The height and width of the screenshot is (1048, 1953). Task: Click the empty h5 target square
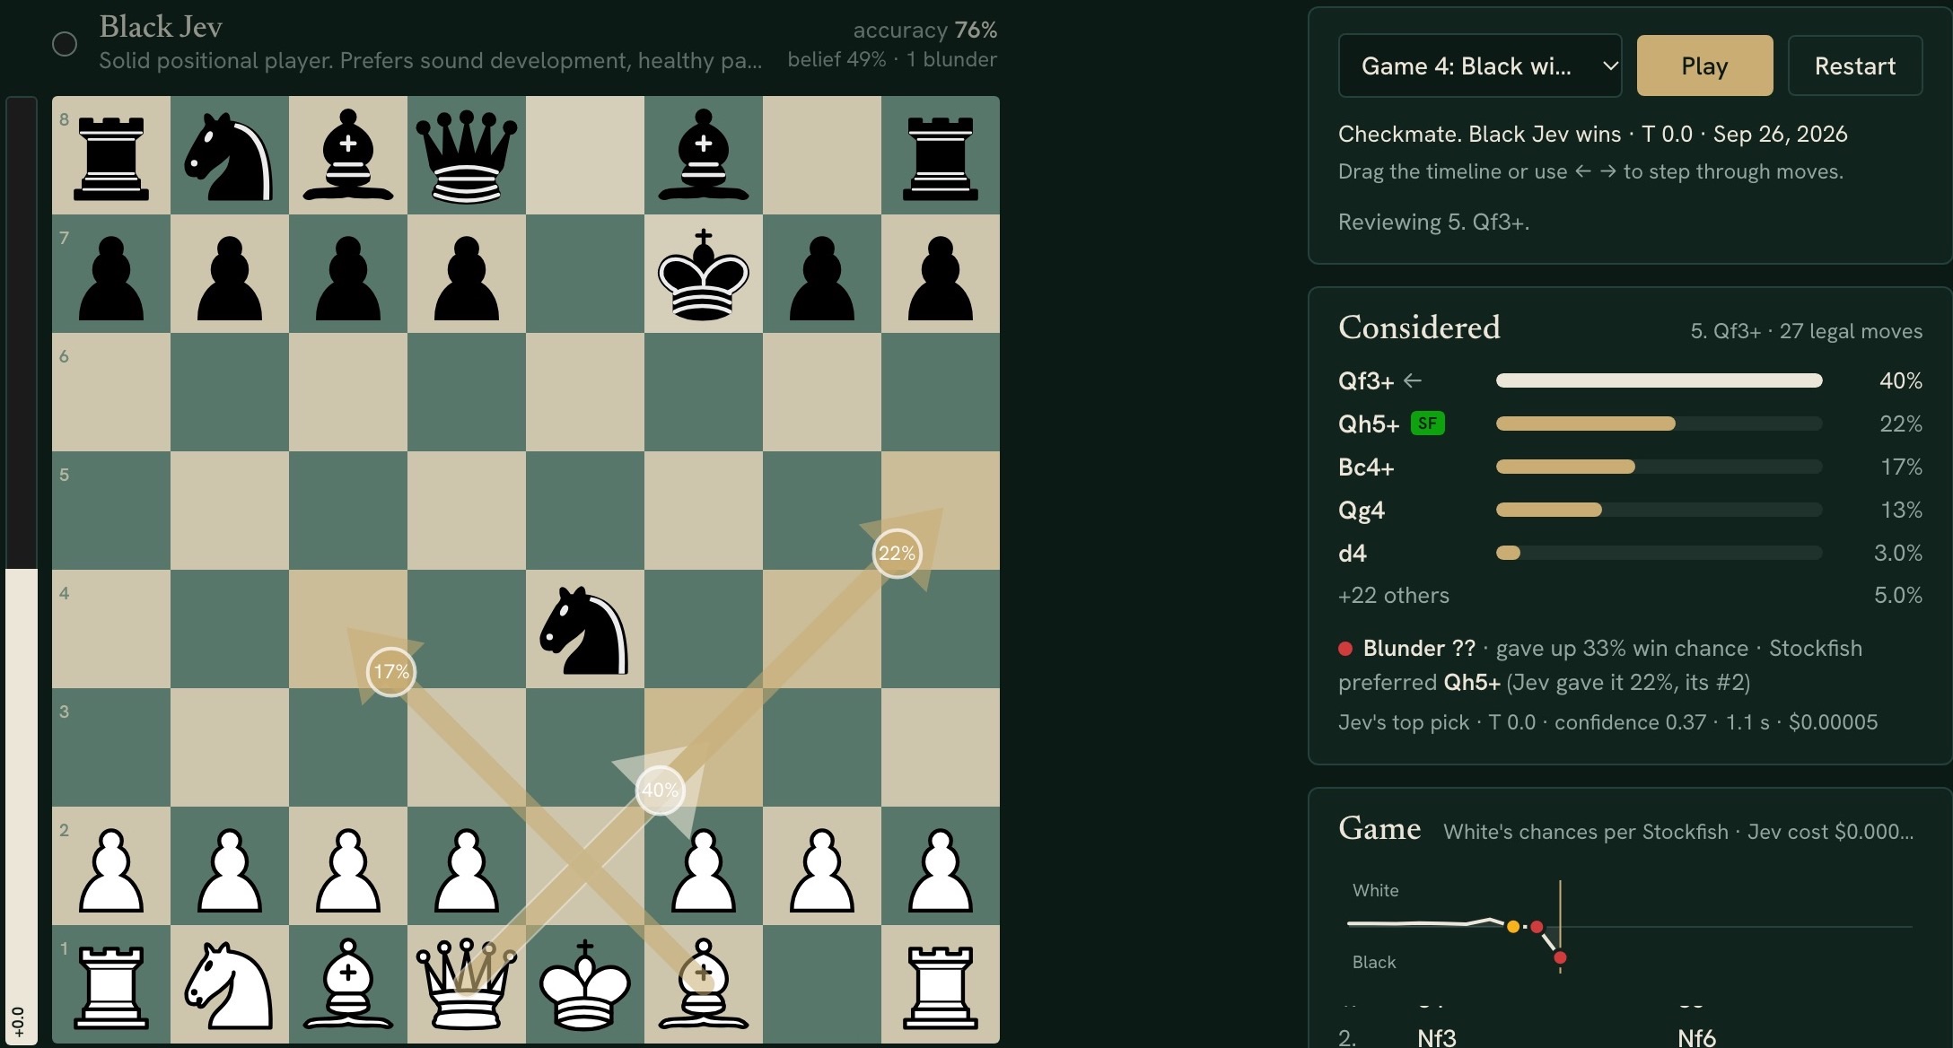pyautogui.click(x=940, y=510)
